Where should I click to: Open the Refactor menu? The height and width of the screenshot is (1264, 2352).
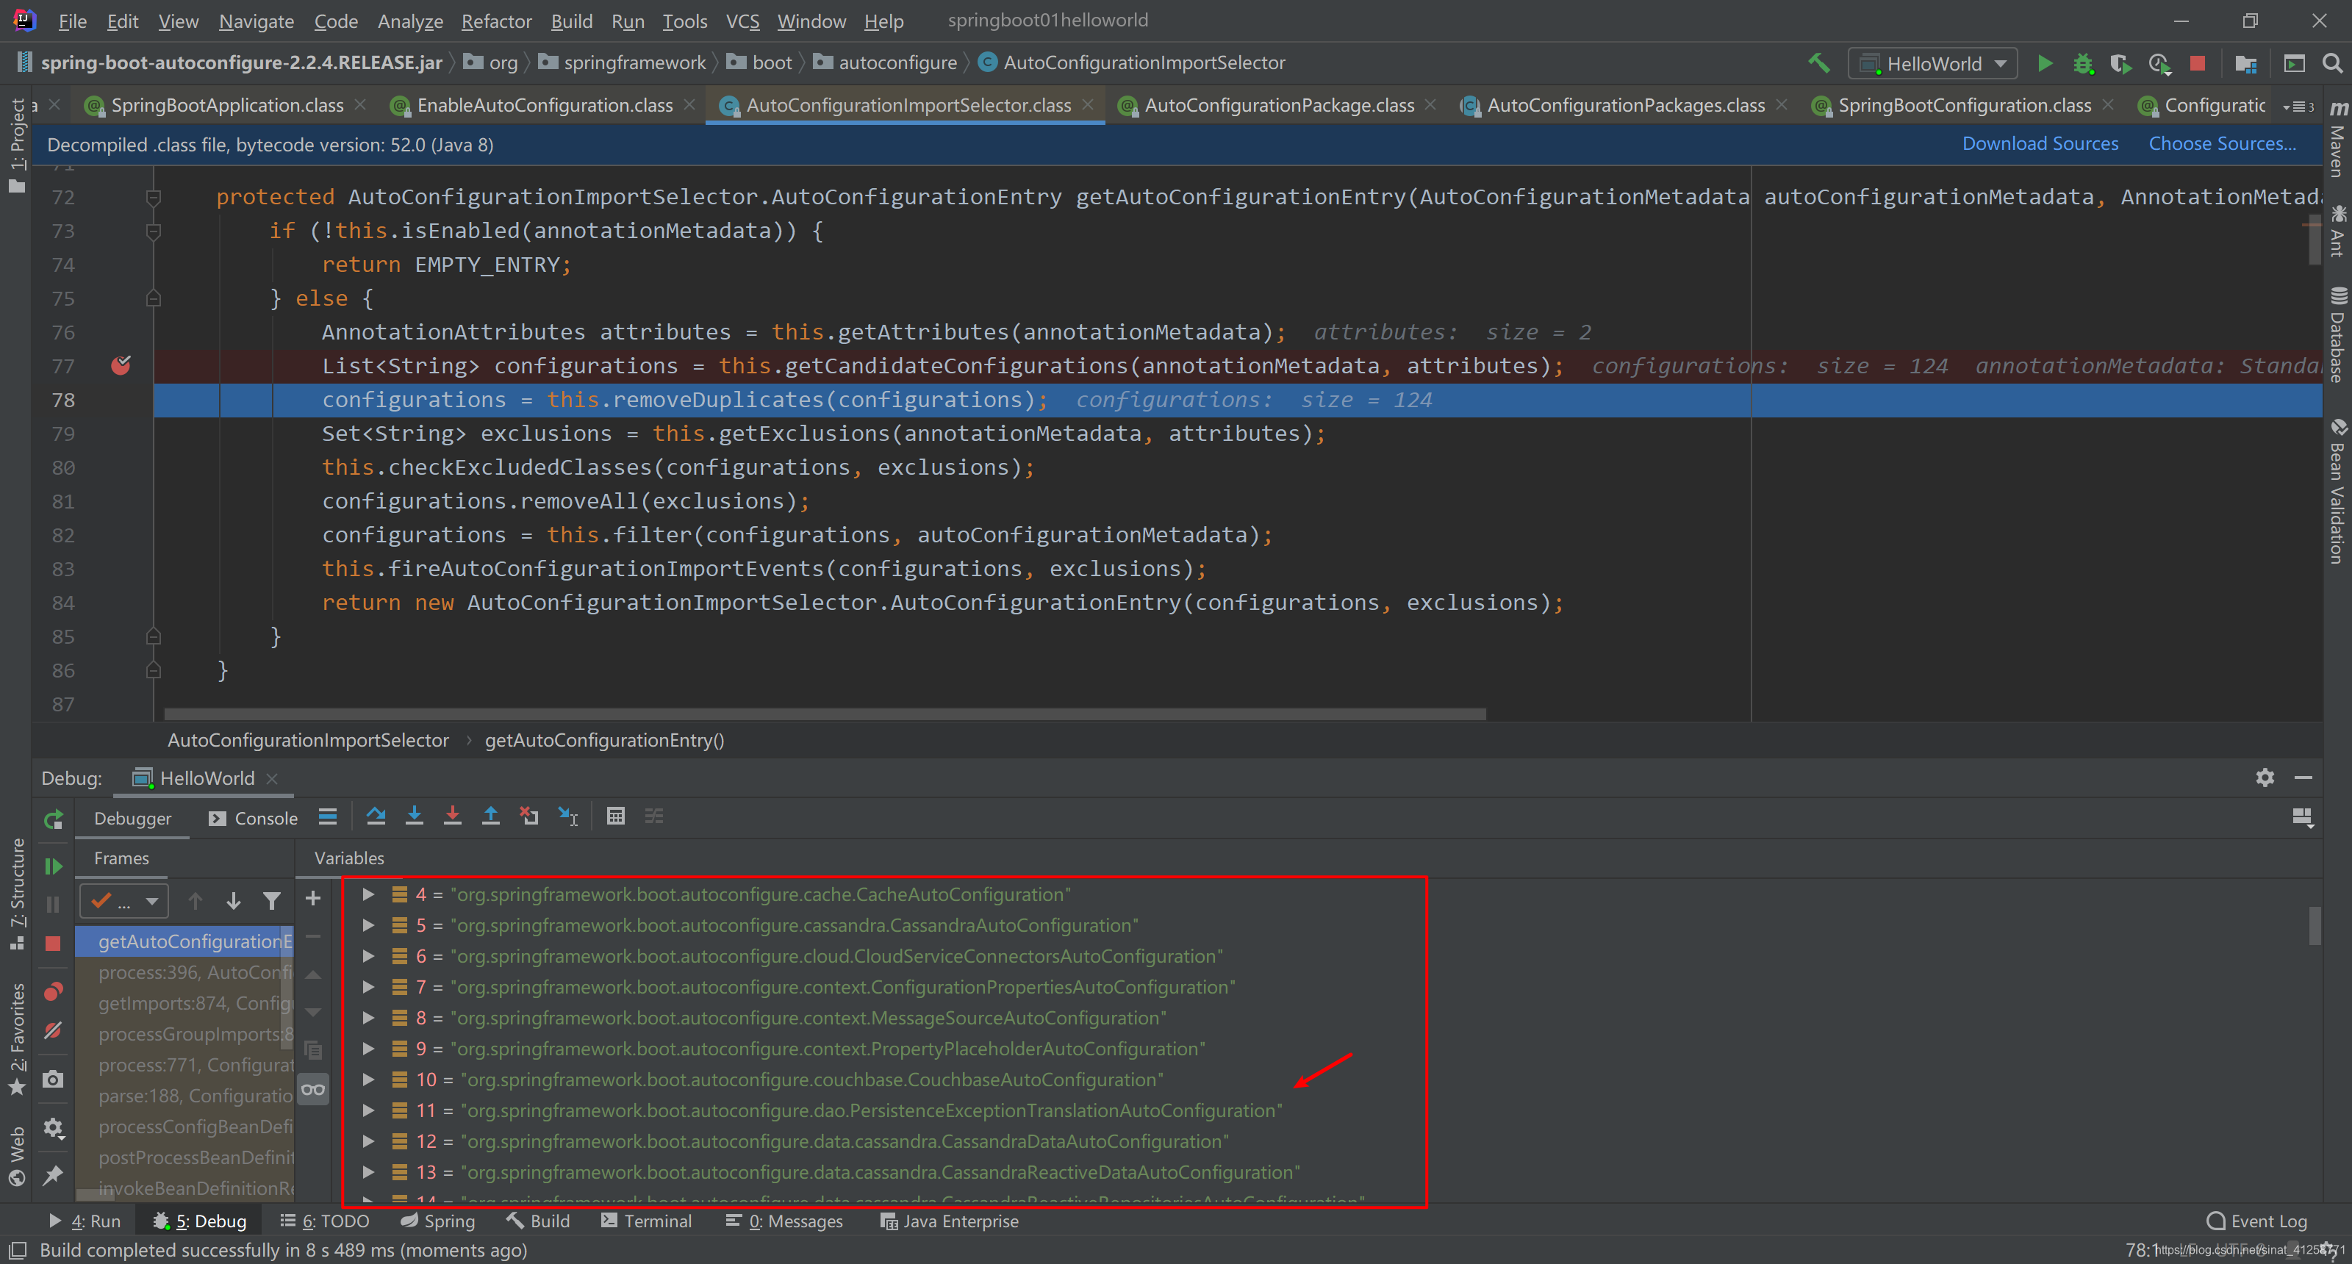point(496,20)
